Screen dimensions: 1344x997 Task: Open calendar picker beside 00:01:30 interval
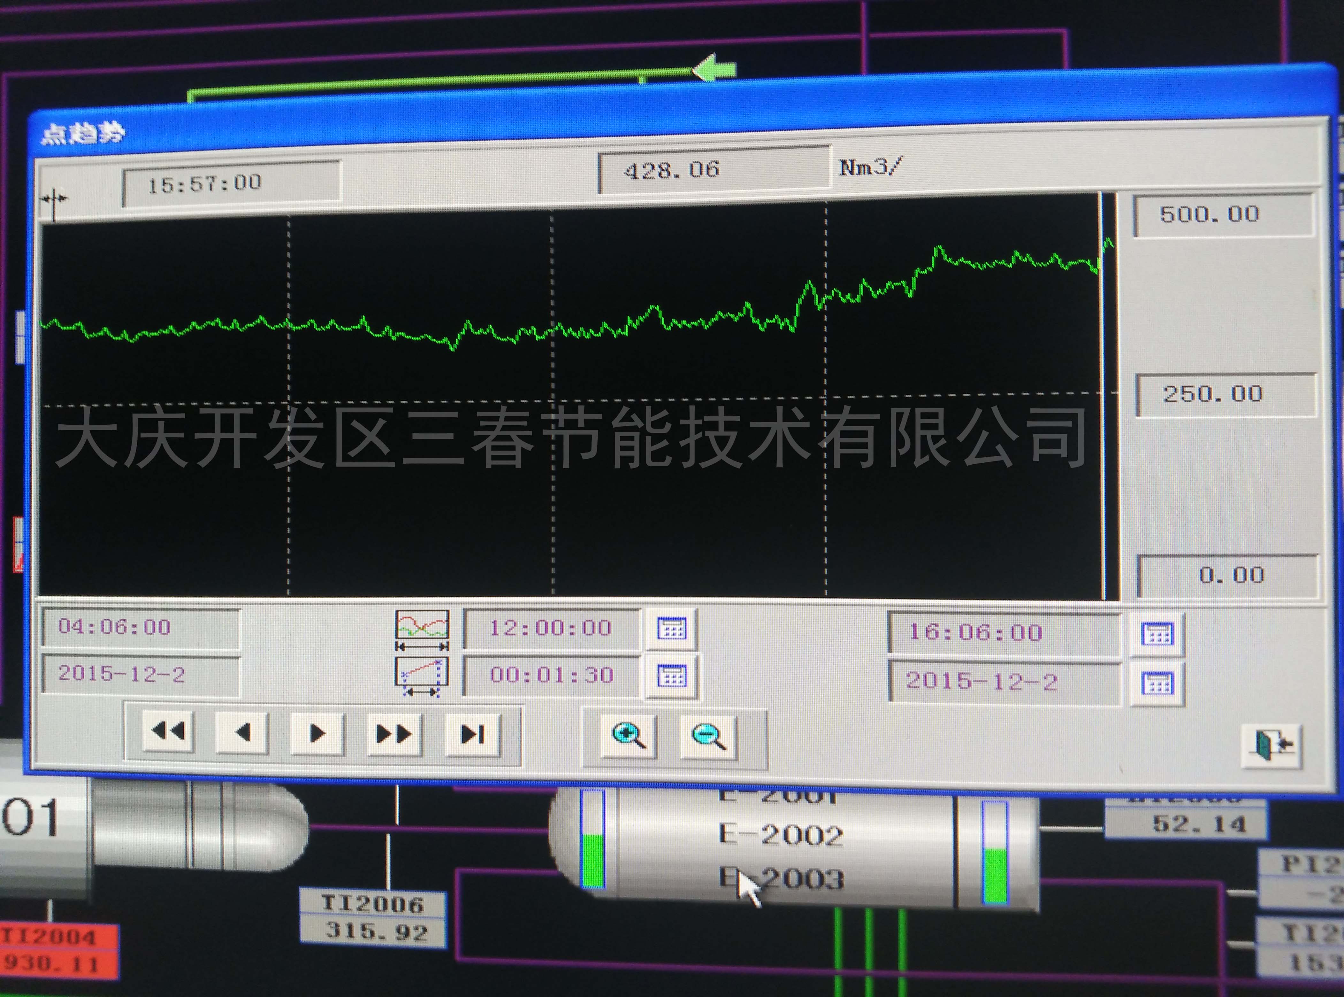tap(671, 675)
